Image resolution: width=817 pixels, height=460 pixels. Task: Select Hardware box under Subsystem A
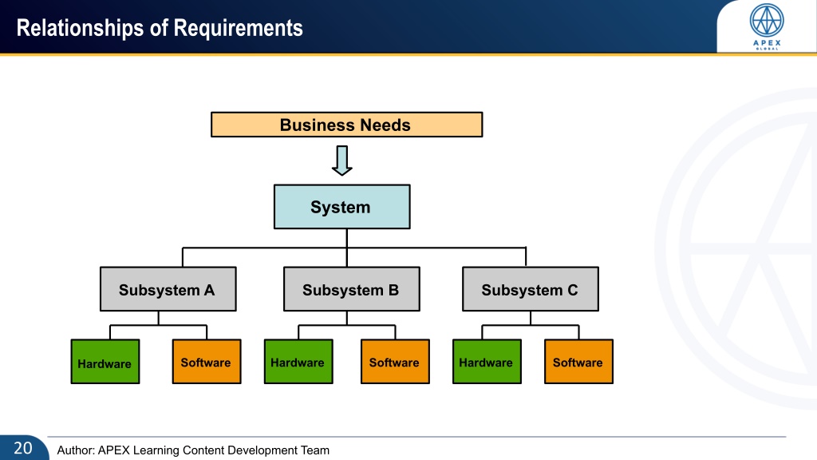click(105, 362)
